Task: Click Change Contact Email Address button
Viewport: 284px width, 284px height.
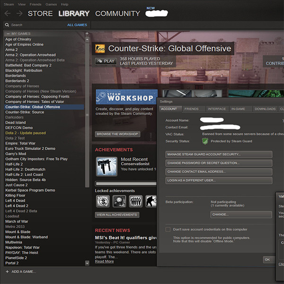Action: 219,172
